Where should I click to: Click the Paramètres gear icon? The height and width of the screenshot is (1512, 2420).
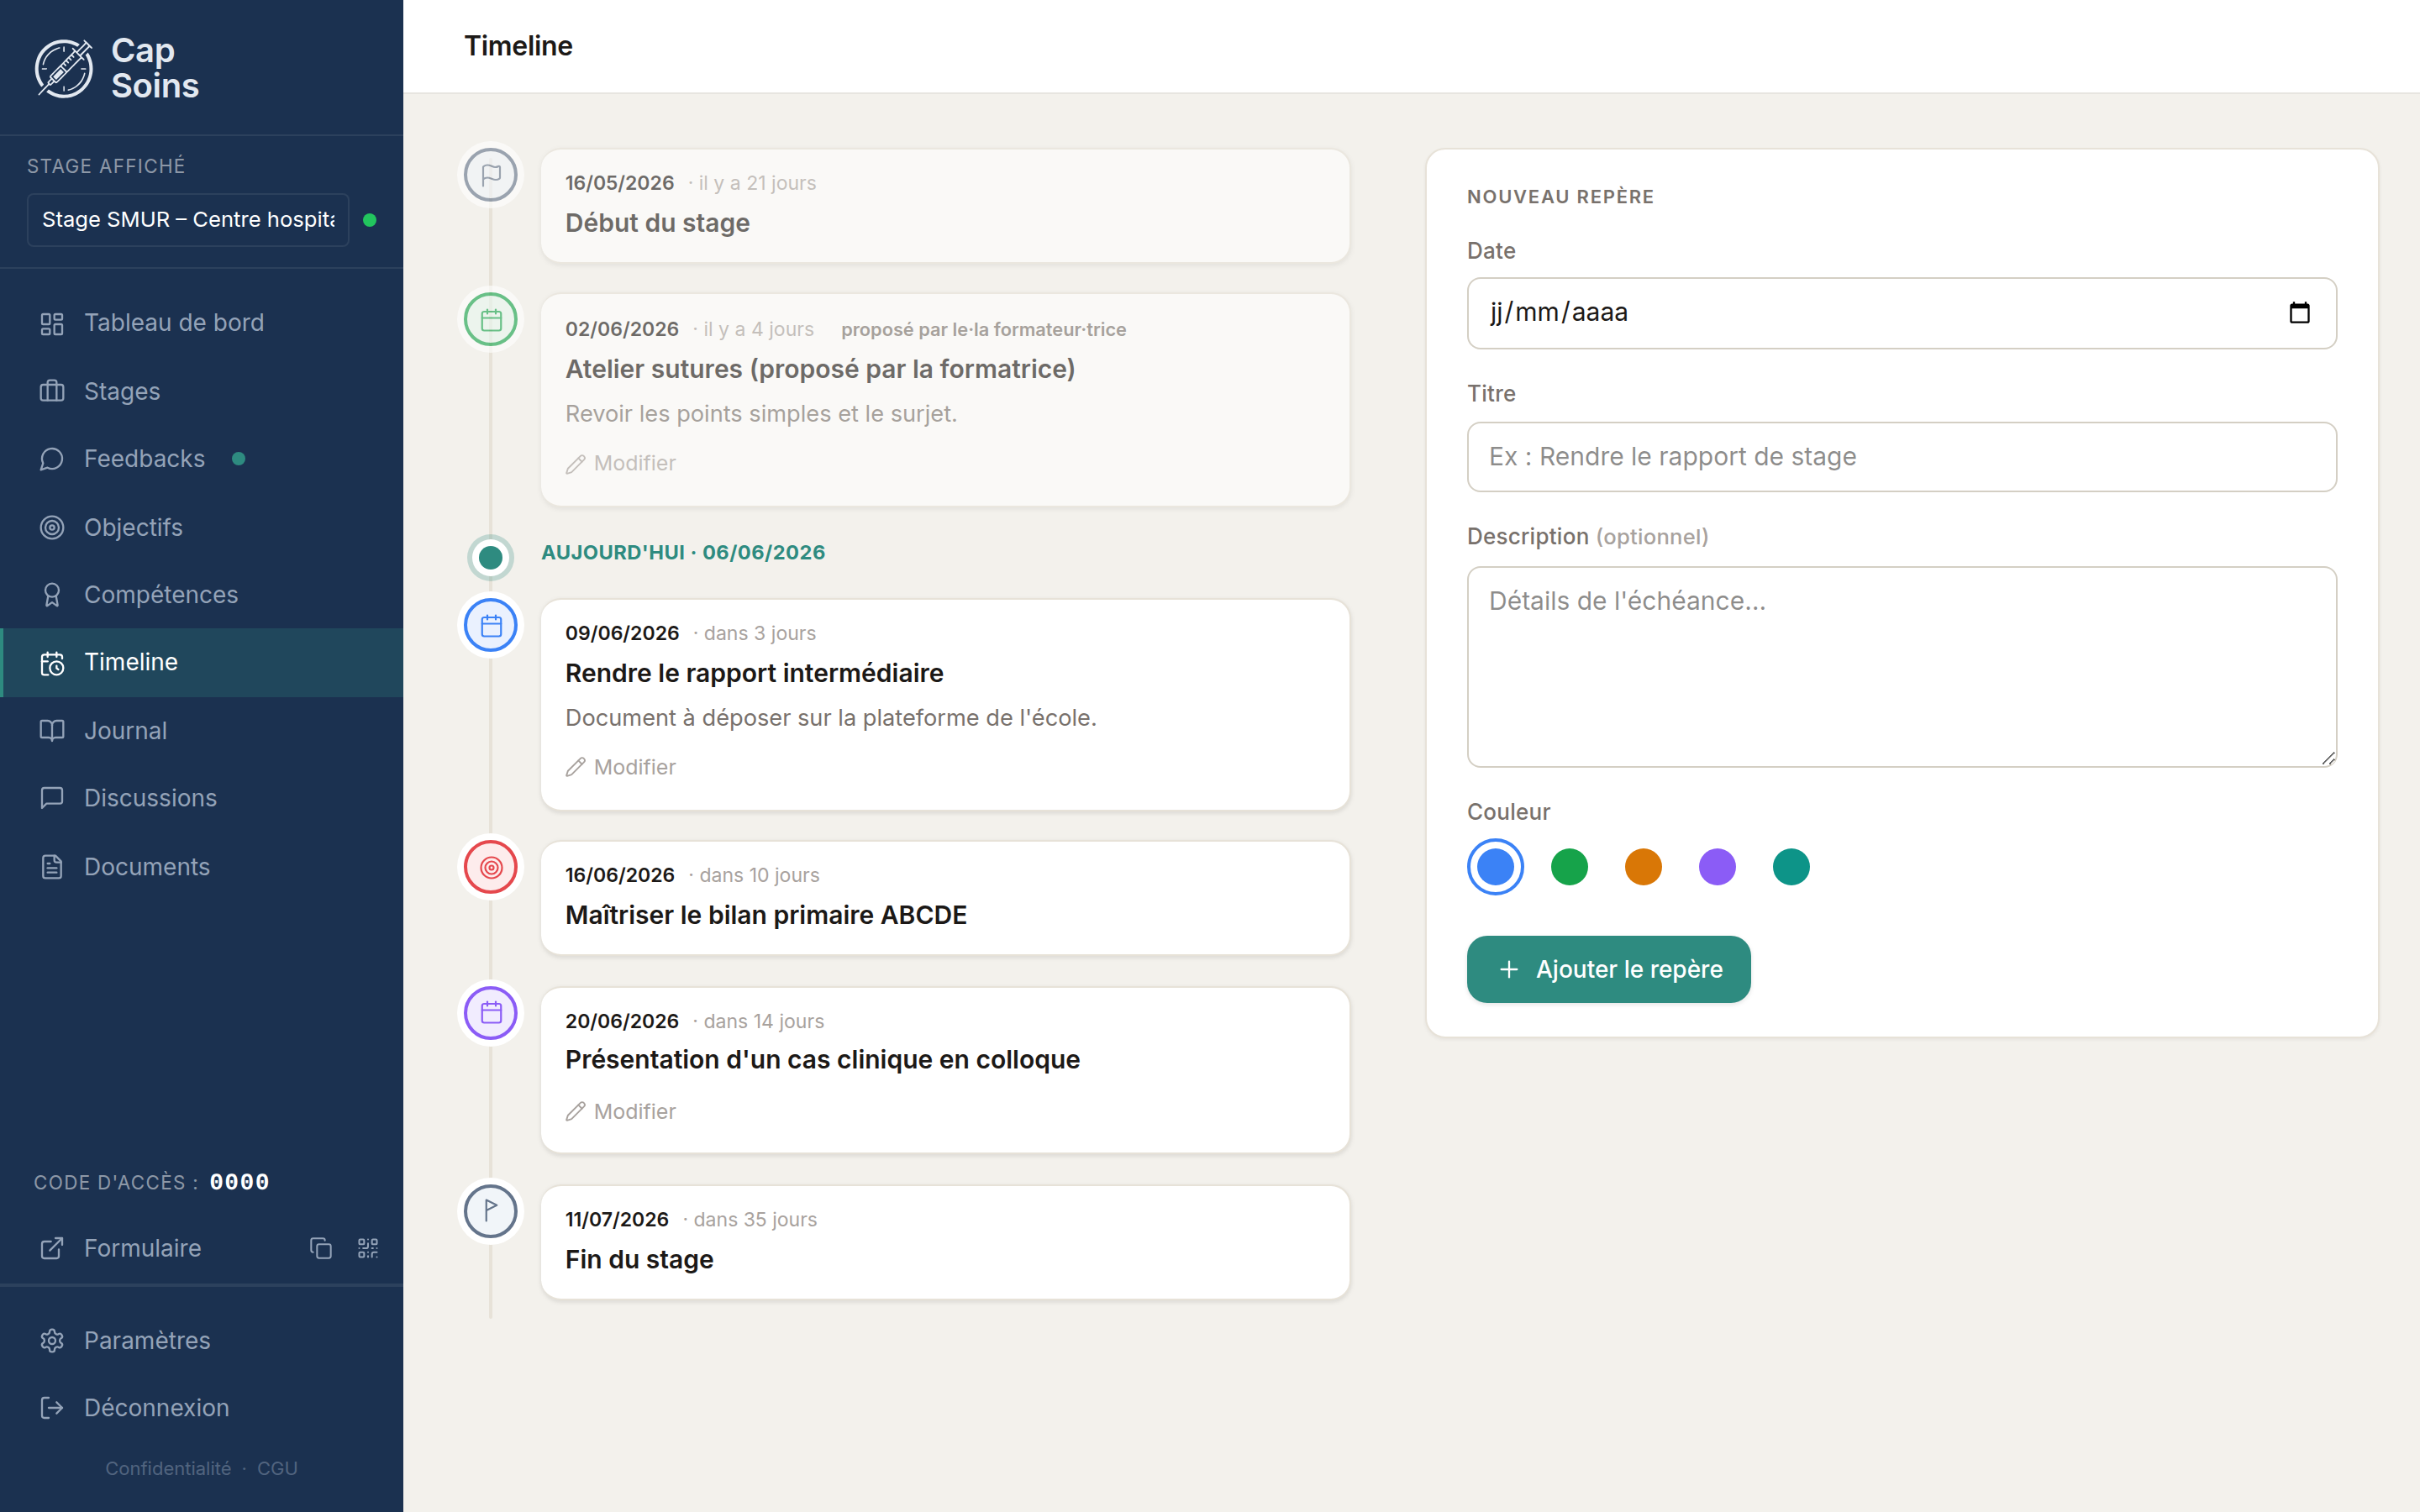point(52,1340)
